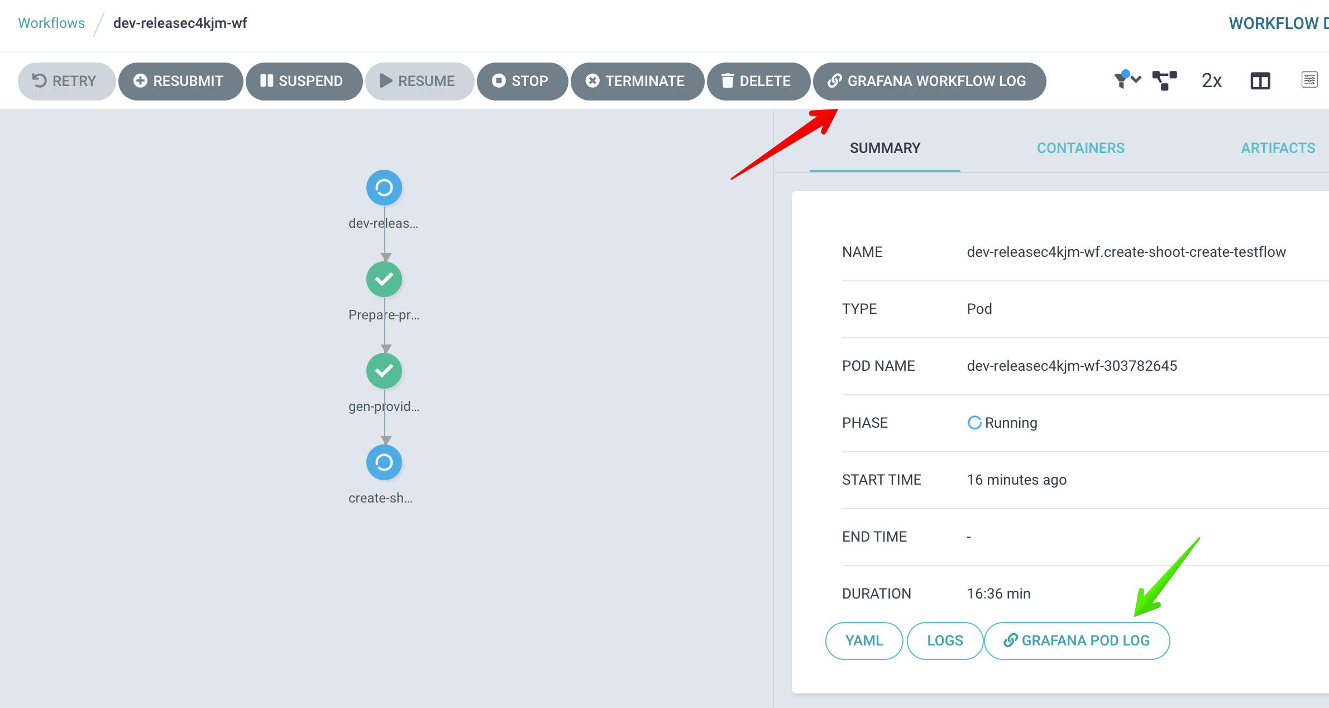The image size is (1329, 708).
Task: Click the Retry workflow button
Action: pyautogui.click(x=66, y=81)
